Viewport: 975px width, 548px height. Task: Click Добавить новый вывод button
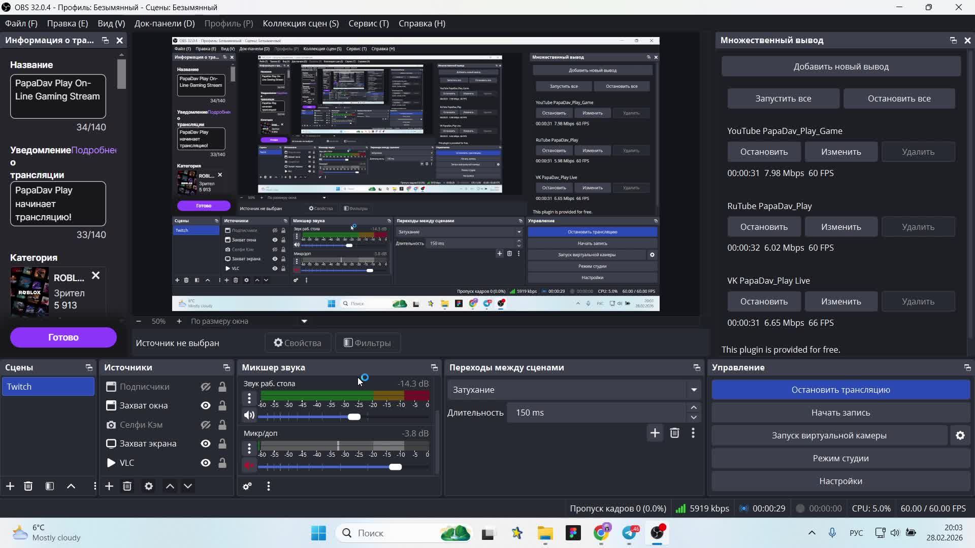coord(840,66)
